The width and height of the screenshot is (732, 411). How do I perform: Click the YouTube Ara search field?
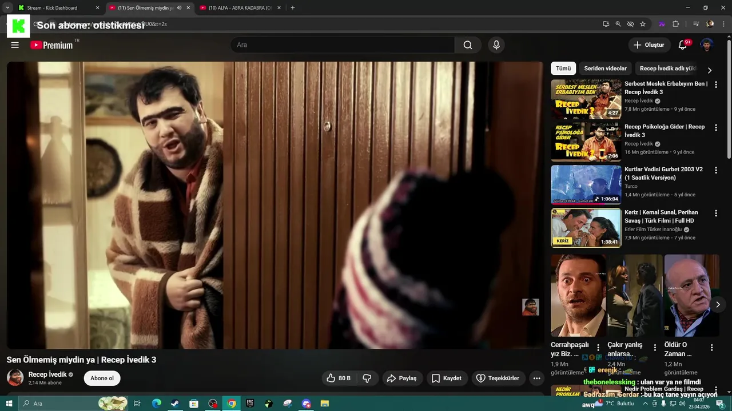click(342, 45)
